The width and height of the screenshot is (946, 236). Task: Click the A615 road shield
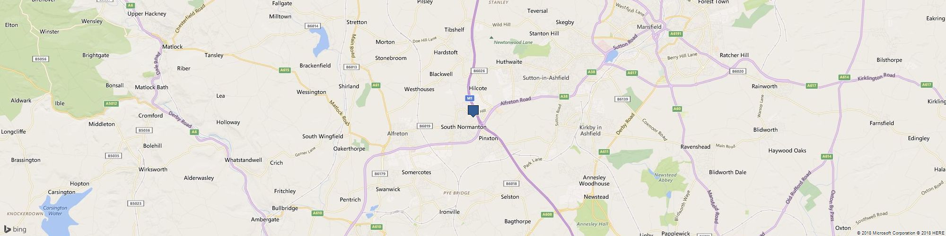tap(284, 70)
